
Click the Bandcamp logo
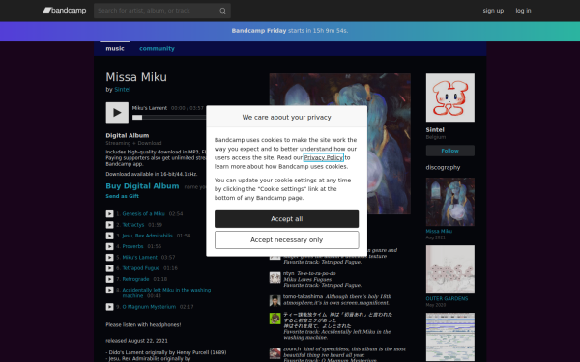65,11
